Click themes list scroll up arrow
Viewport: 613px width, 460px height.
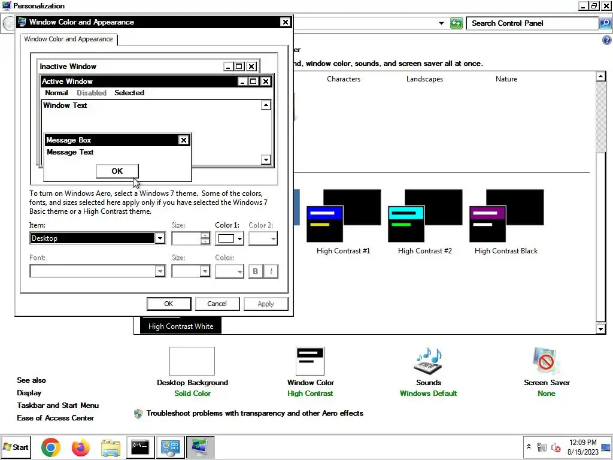click(x=600, y=76)
